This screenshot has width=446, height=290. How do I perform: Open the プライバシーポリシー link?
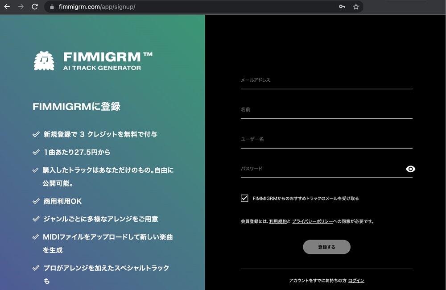pyautogui.click(x=312, y=221)
